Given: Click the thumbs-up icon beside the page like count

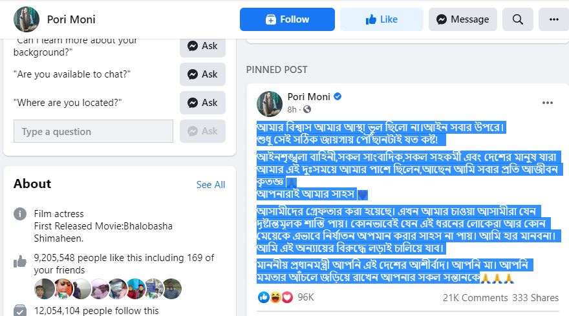Looking at the screenshot, I should pyautogui.click(x=21, y=261).
